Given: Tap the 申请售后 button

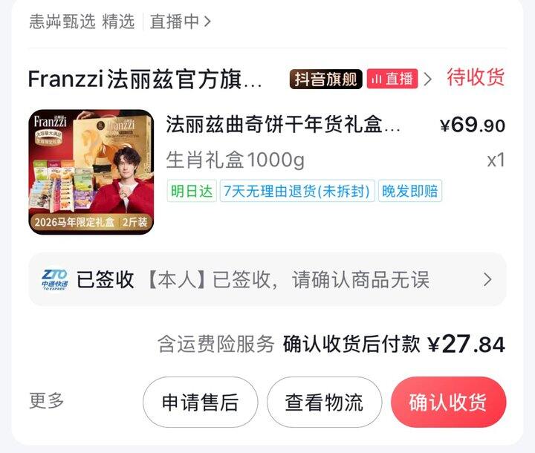Looking at the screenshot, I should tap(201, 403).
